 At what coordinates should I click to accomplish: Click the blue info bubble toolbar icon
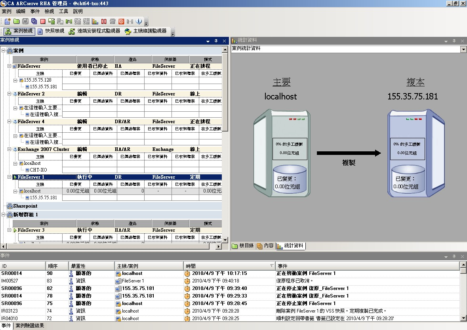[139, 21]
